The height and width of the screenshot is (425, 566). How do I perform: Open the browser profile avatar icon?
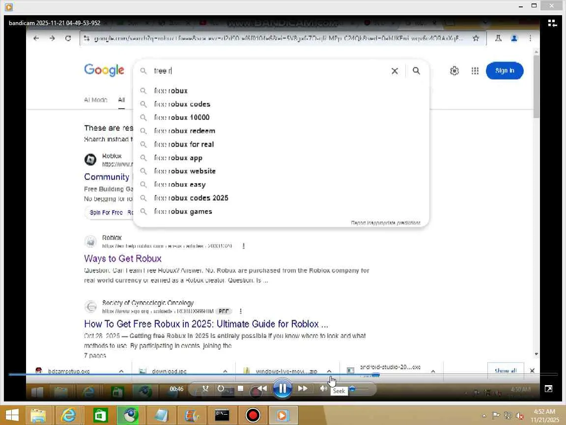[514, 38]
